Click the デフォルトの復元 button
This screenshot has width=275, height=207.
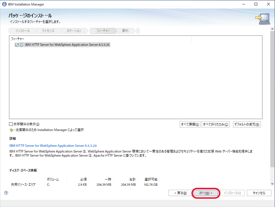247,124
